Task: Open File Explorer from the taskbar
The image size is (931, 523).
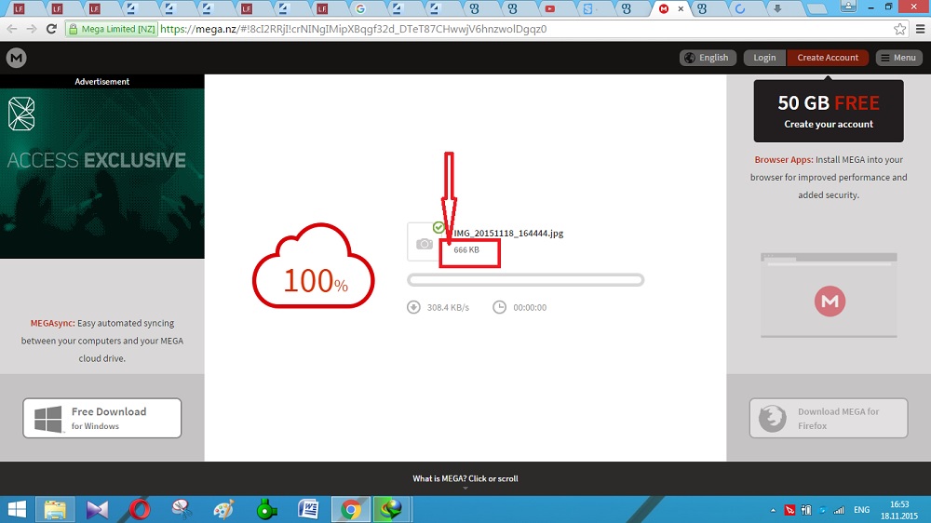Action: 55,509
